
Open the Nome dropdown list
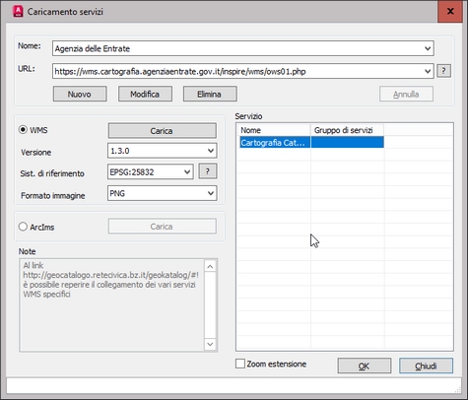pos(428,48)
